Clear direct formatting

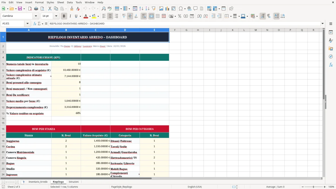[x=78, y=9]
